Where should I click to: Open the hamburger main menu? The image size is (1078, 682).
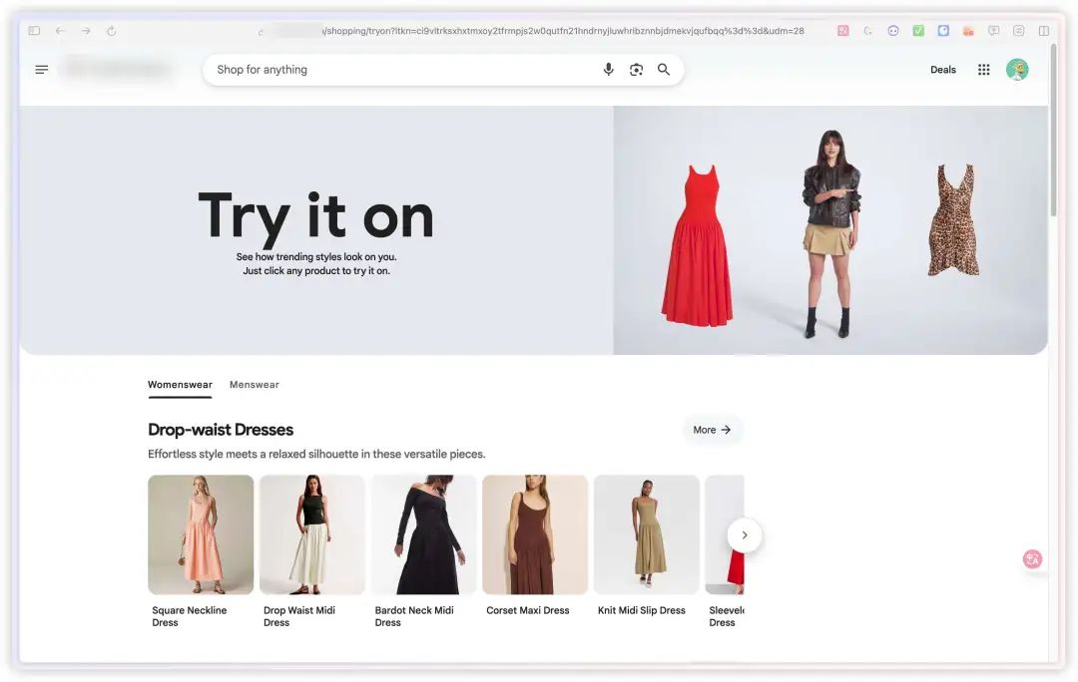coord(42,70)
